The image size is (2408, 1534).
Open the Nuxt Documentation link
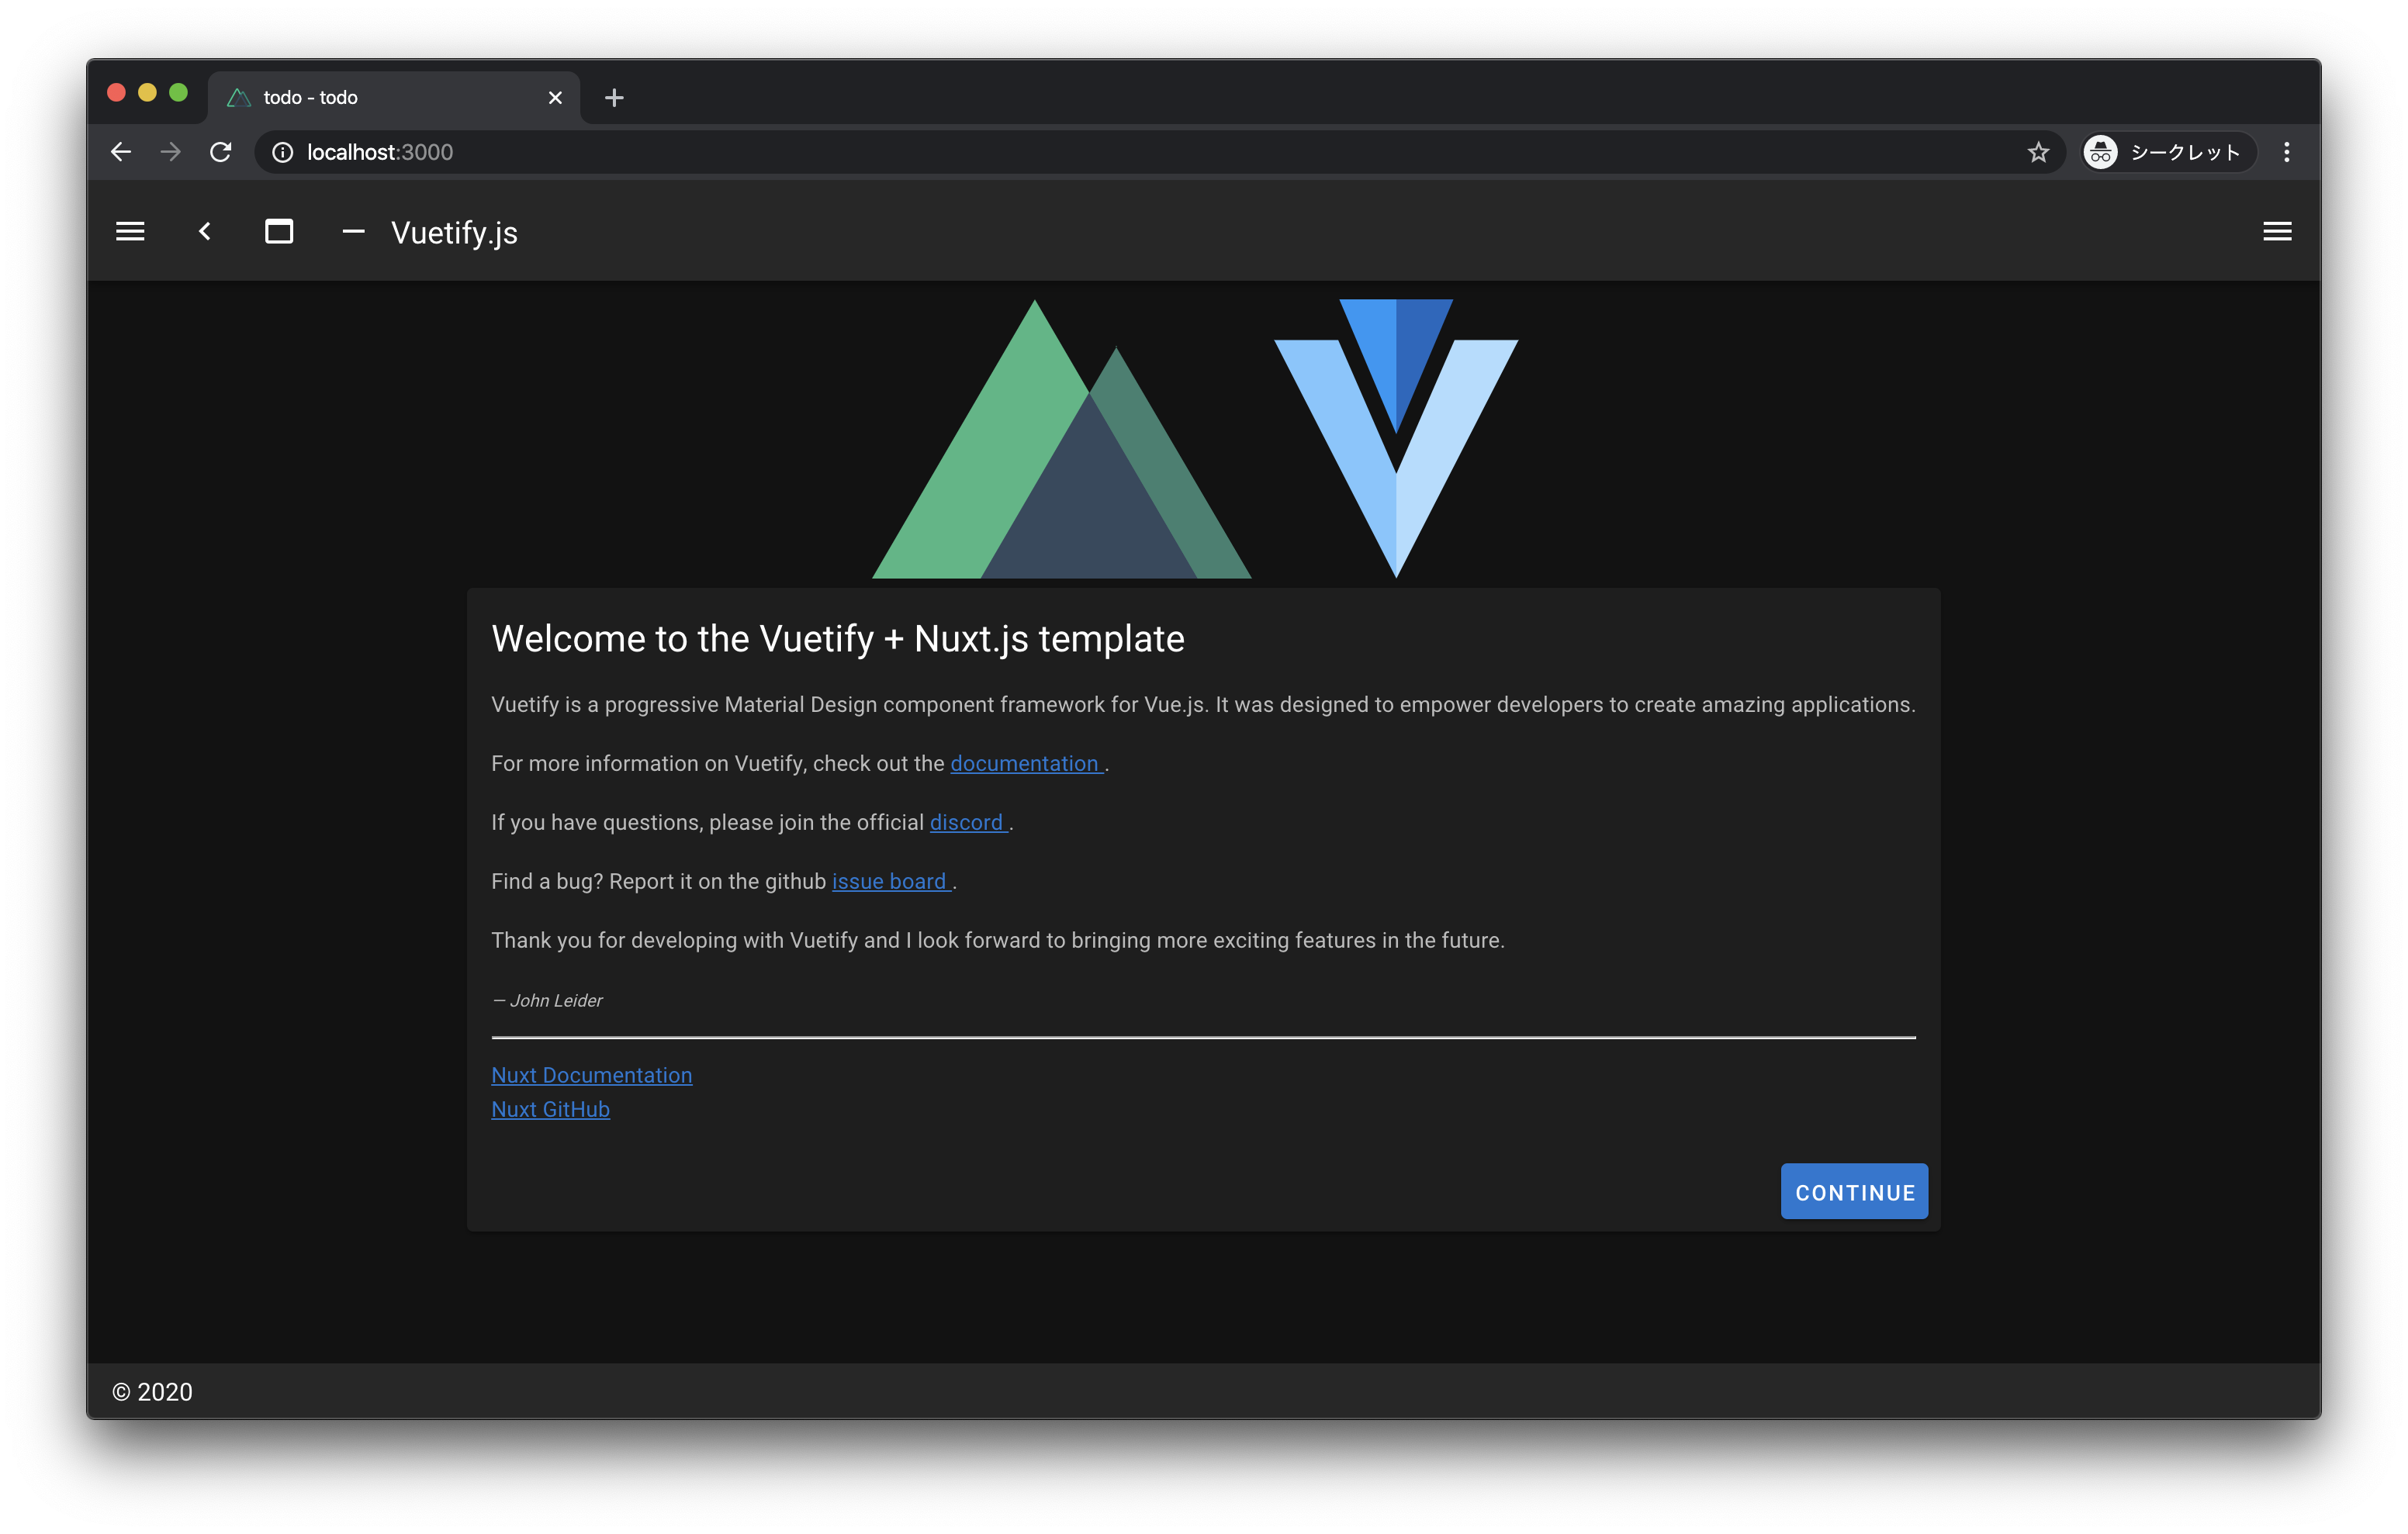tap(591, 1075)
